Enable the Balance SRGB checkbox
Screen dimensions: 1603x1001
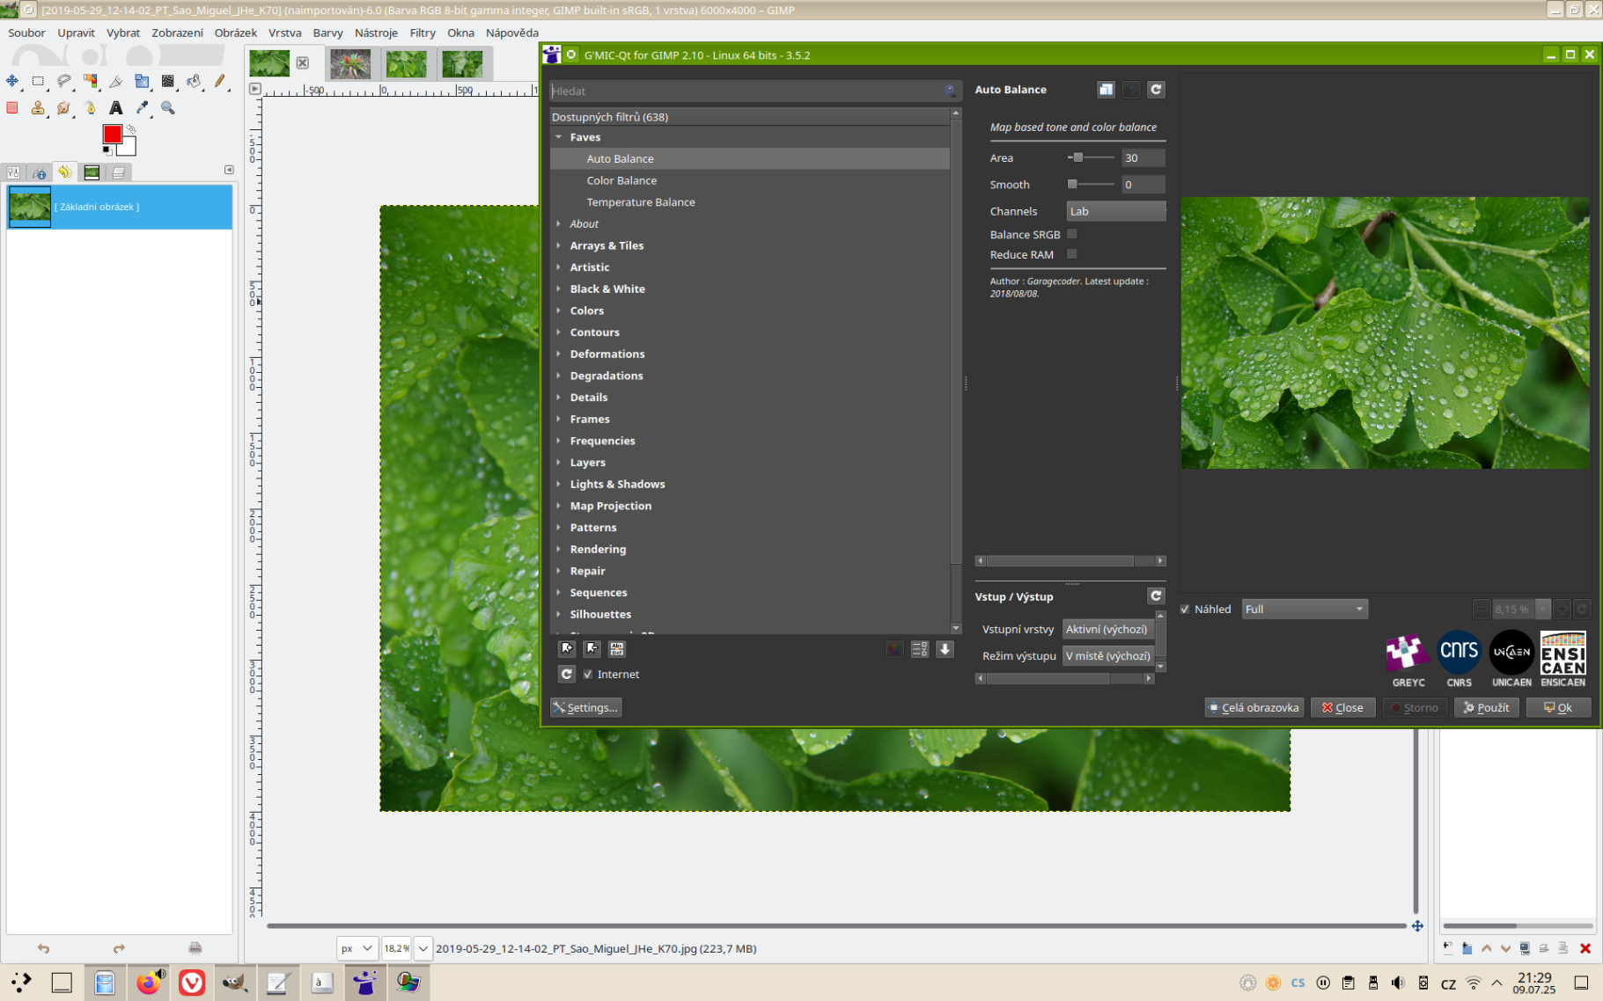[x=1071, y=234]
